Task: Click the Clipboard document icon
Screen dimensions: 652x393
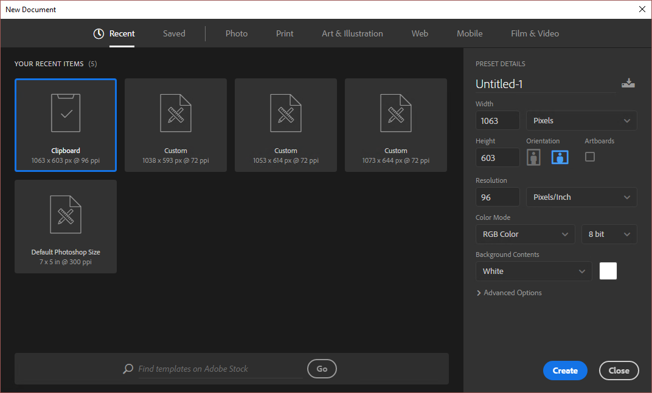Action: (x=66, y=113)
